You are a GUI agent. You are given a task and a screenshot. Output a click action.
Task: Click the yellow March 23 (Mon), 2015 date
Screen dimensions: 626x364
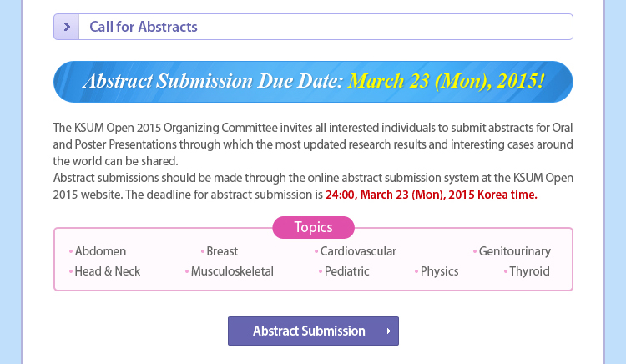click(447, 81)
